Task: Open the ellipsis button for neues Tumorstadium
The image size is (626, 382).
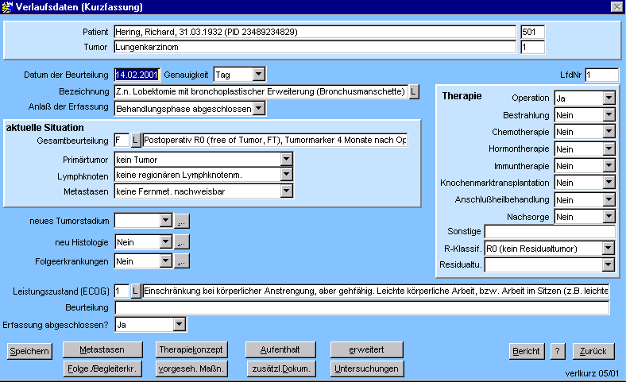Action: 182,221
